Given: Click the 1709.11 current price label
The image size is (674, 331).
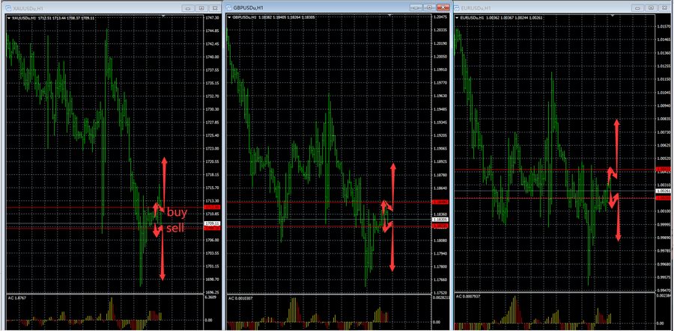Looking at the screenshot, I should [x=212, y=223].
